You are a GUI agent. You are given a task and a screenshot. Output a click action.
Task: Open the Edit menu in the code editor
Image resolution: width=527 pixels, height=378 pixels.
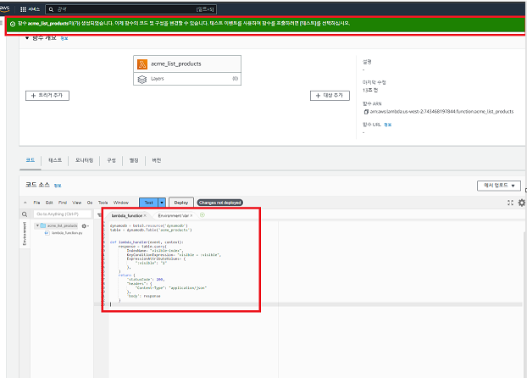[49, 203]
